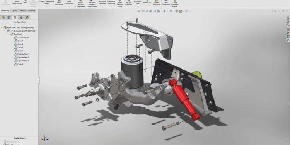Create a New Motion Study
The width and height of the screenshot is (290, 145).
[120, 3]
